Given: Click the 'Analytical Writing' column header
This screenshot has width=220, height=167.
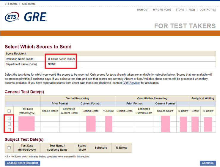Looking at the screenshot, I should [x=202, y=98].
